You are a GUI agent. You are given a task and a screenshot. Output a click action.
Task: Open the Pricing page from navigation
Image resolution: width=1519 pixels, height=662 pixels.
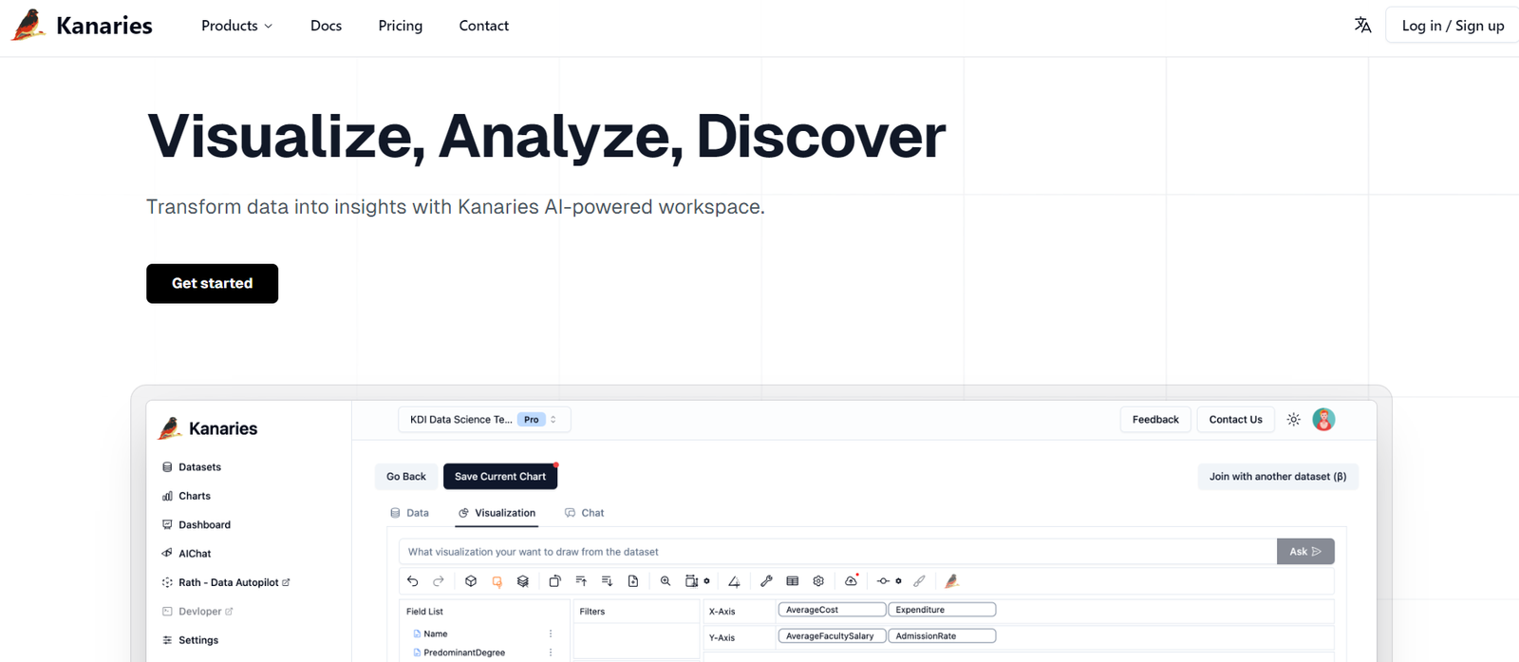coord(400,26)
